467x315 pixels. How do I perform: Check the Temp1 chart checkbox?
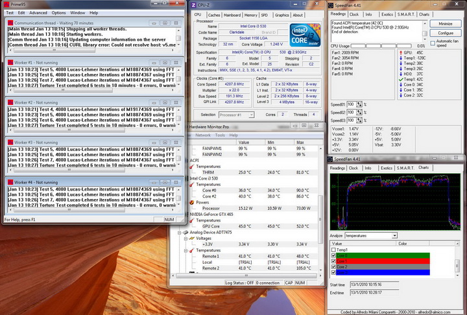[x=334, y=250]
